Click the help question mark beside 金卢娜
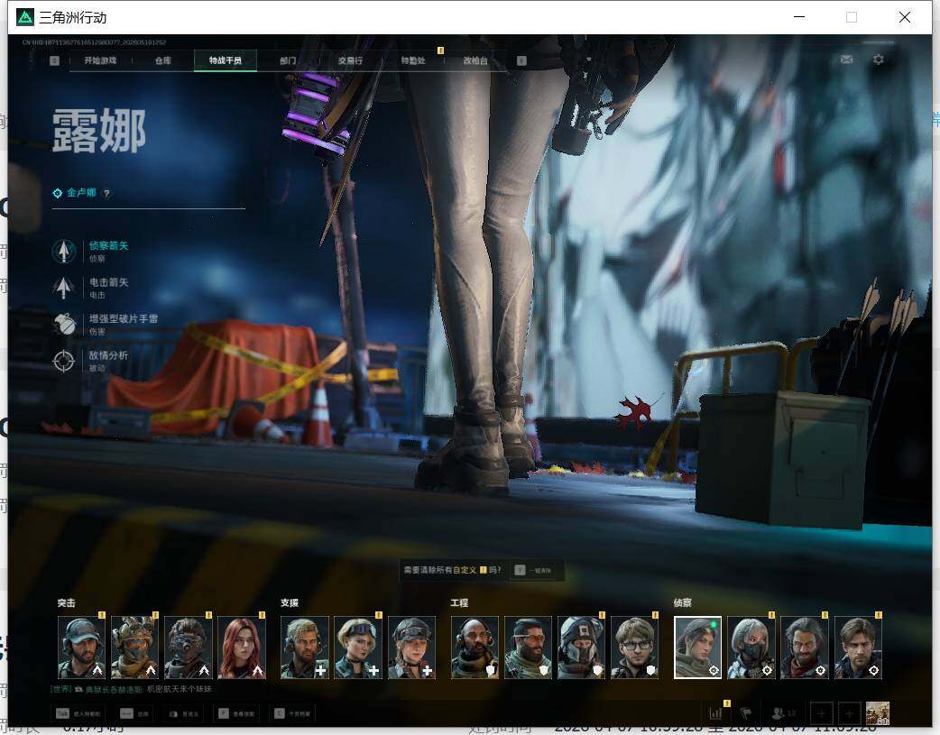Image resolution: width=940 pixels, height=735 pixels. point(106,193)
